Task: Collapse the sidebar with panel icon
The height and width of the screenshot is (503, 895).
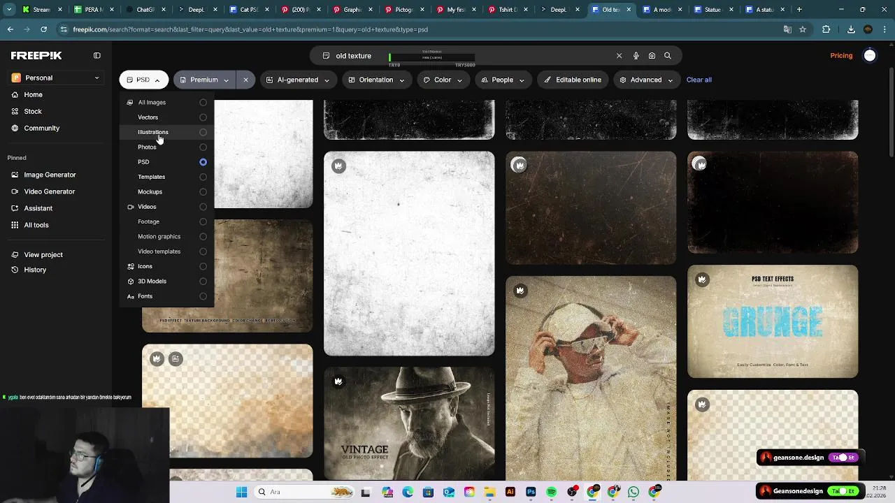Action: click(97, 55)
